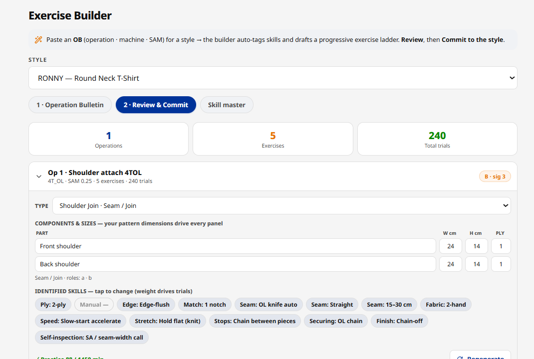Tap the Stops: Chain between pieces chip

(x=255, y=321)
